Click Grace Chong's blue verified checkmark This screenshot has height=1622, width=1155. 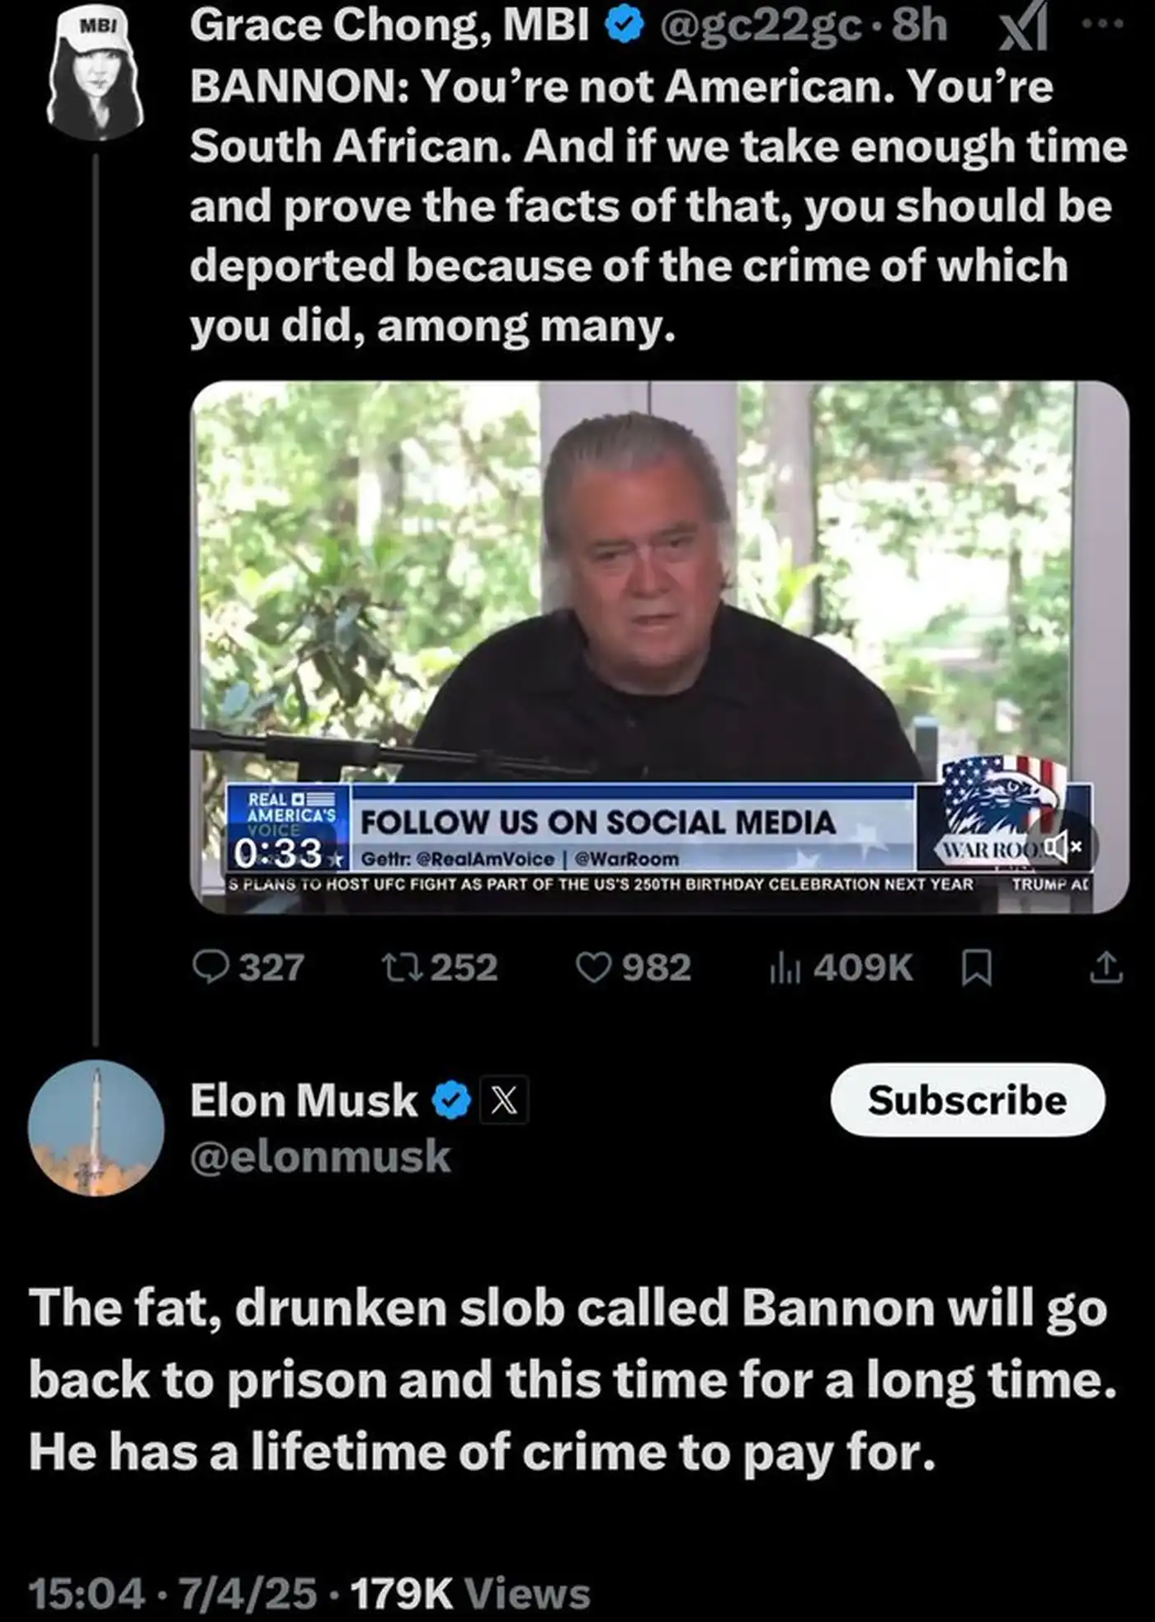click(625, 26)
